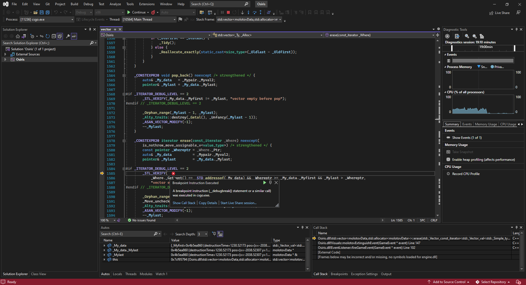The width and height of the screenshot is (526, 285).
Task: Click the Save All icon
Action: point(48,12)
